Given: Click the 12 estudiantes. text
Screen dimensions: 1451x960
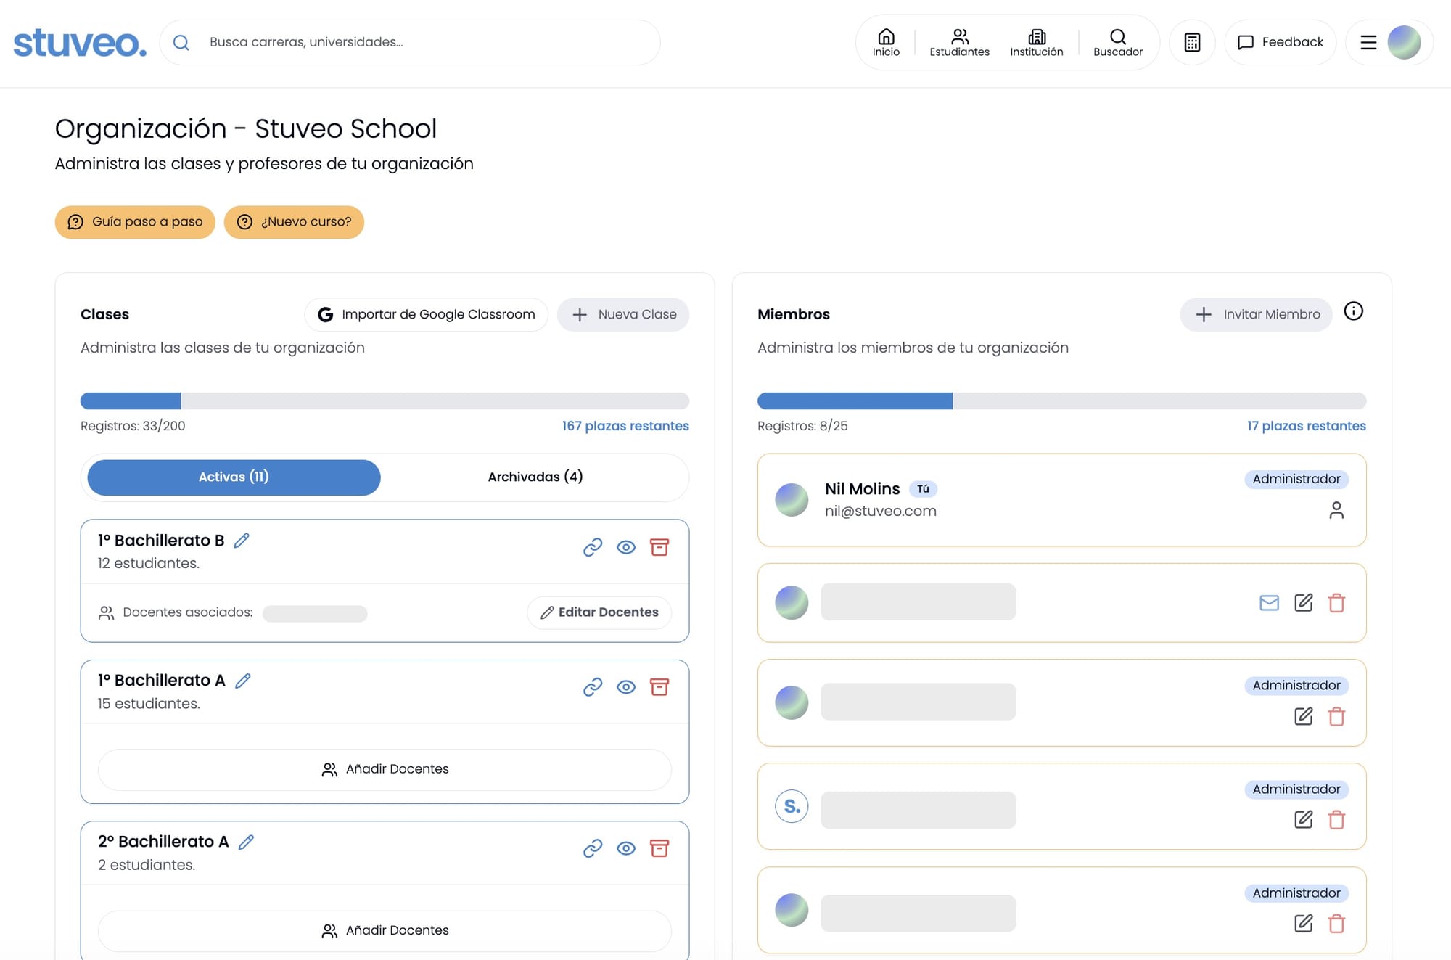Looking at the screenshot, I should click(149, 563).
